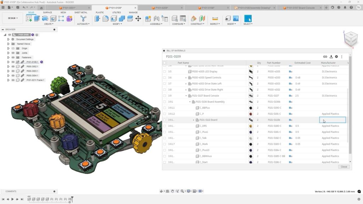363x204 pixels.
Task: Click the Estimated Cost column header
Action: coord(302,63)
